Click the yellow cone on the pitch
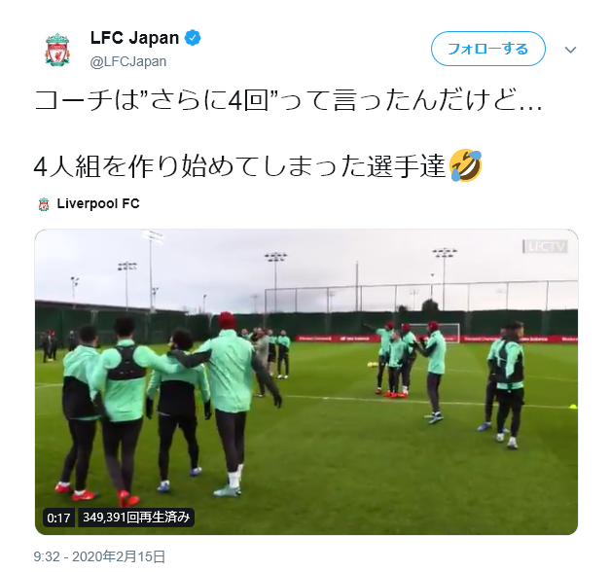Image resolution: width=610 pixels, height=572 pixels. click(x=573, y=407)
